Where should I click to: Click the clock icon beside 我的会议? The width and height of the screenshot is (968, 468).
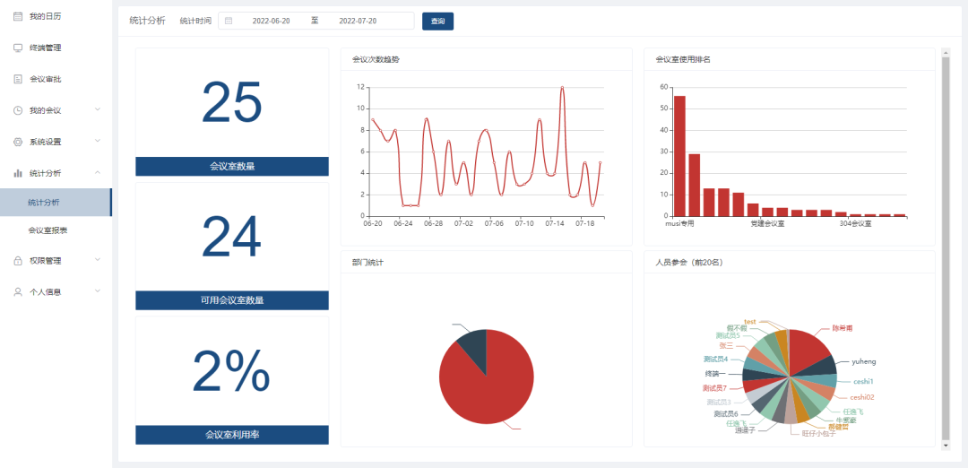(18, 110)
